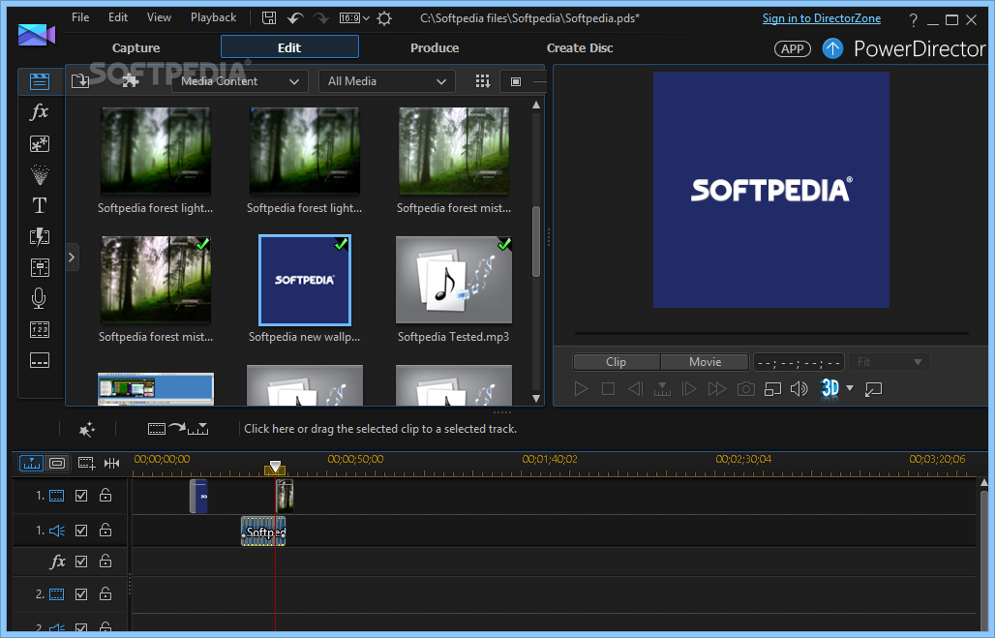This screenshot has height=638, width=995.
Task: Toggle volume speaker icon in preview
Action: (799, 388)
